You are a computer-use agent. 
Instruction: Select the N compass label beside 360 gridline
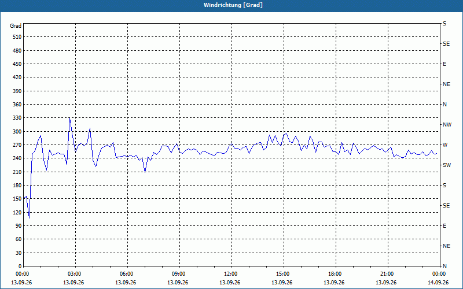(444, 105)
